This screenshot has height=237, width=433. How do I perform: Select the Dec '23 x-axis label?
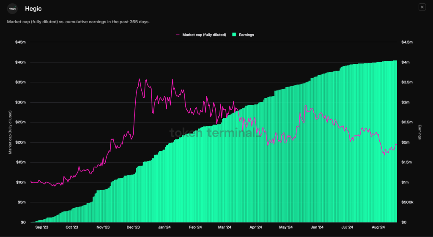[x=133, y=227]
